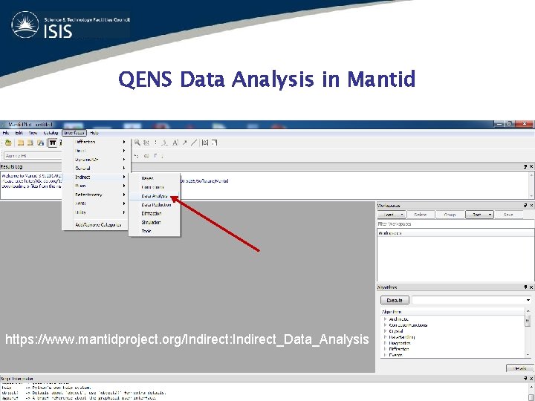Open the Catalog menu
This screenshot has width=535, height=401.
(51, 133)
